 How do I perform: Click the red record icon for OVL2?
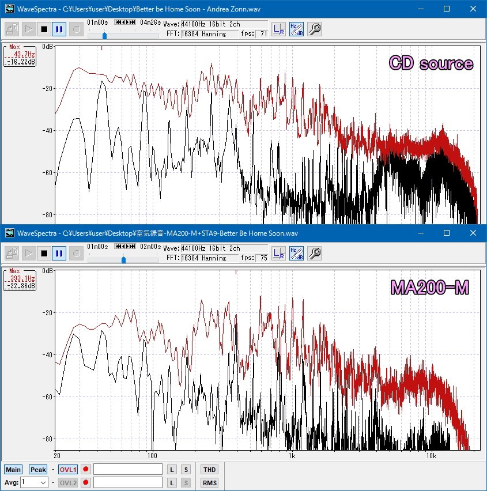(x=85, y=482)
